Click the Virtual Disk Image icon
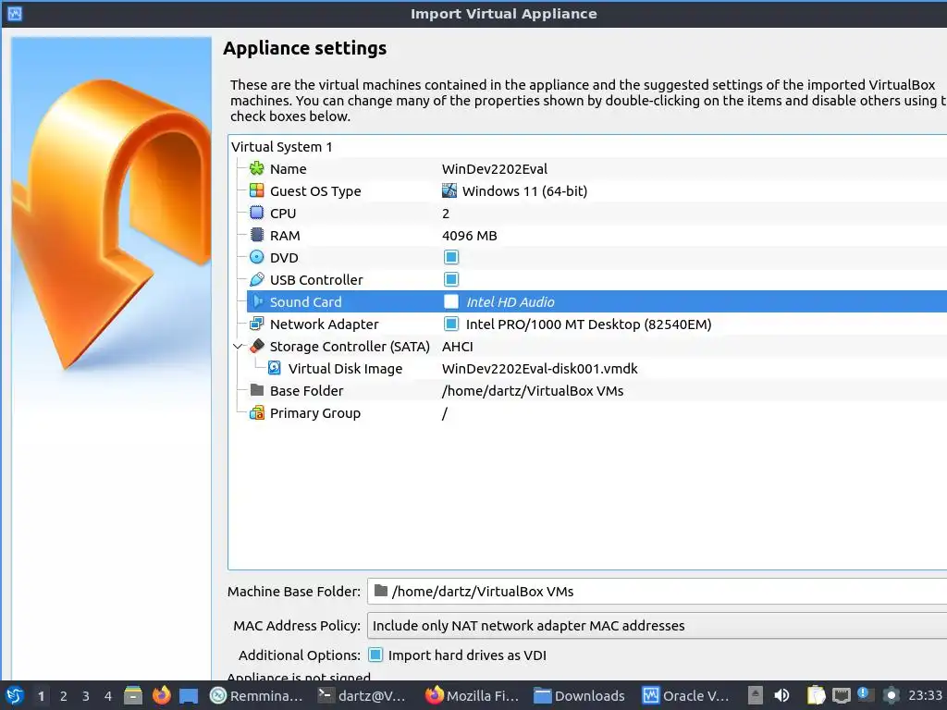 274,368
